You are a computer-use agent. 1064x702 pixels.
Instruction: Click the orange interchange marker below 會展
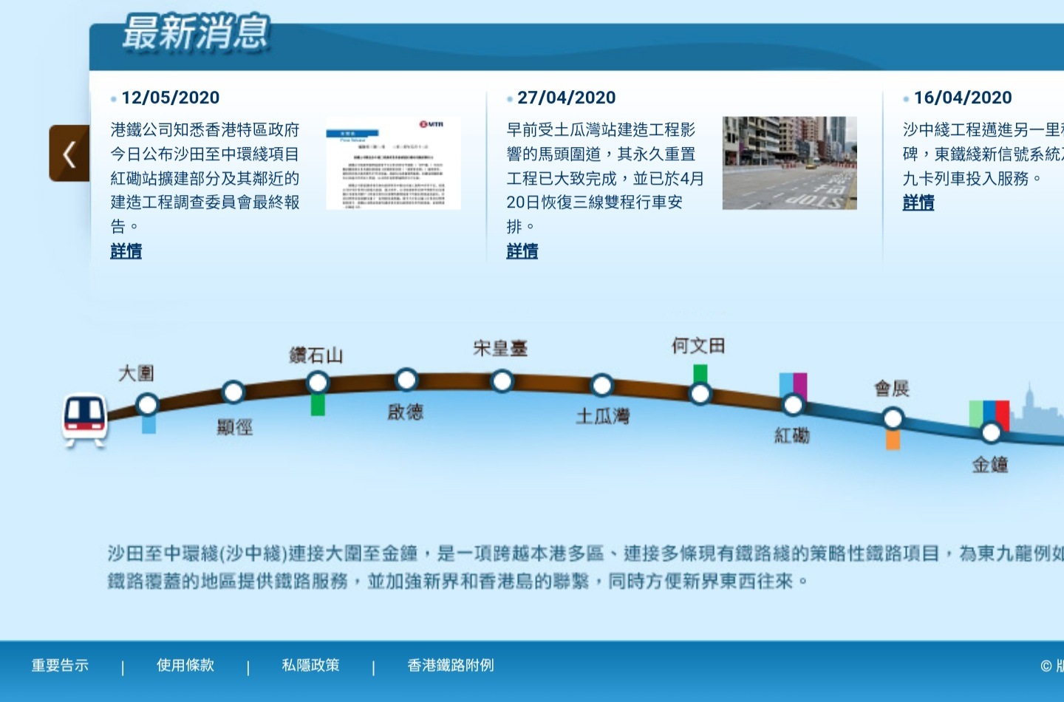click(x=893, y=440)
